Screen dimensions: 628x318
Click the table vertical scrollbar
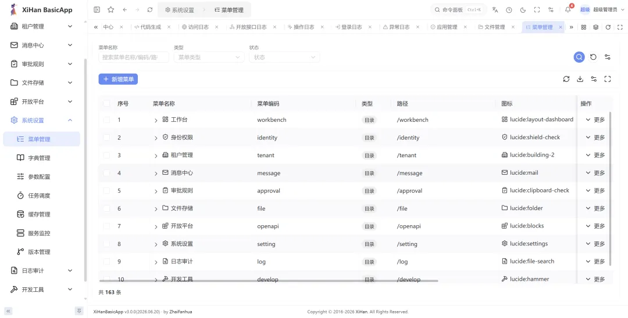coord(610,189)
